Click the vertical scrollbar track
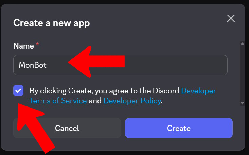249x155 pixels. pos(242,73)
